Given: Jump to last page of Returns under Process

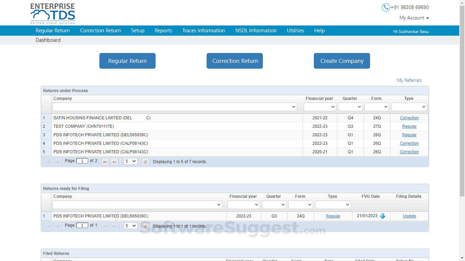Looking at the screenshot, I should click(114, 161).
